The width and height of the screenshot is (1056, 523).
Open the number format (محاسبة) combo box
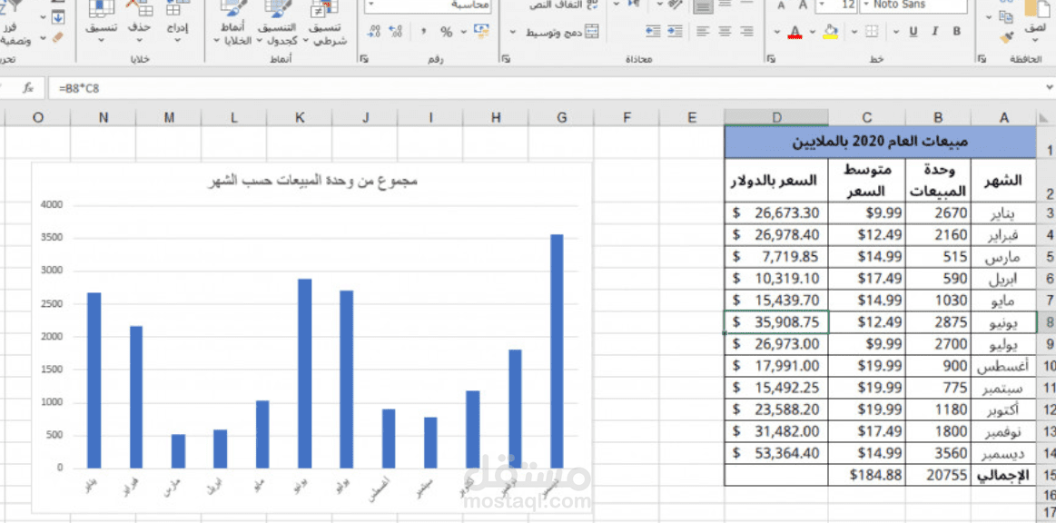point(428,5)
